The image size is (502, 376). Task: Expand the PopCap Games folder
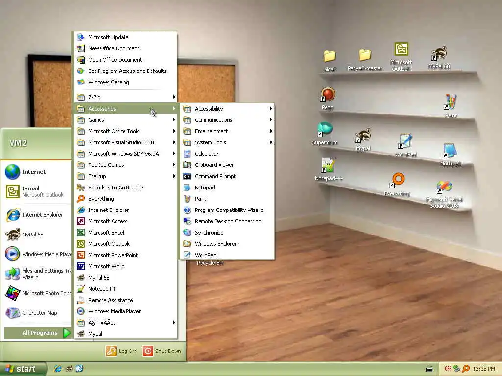pyautogui.click(x=126, y=165)
